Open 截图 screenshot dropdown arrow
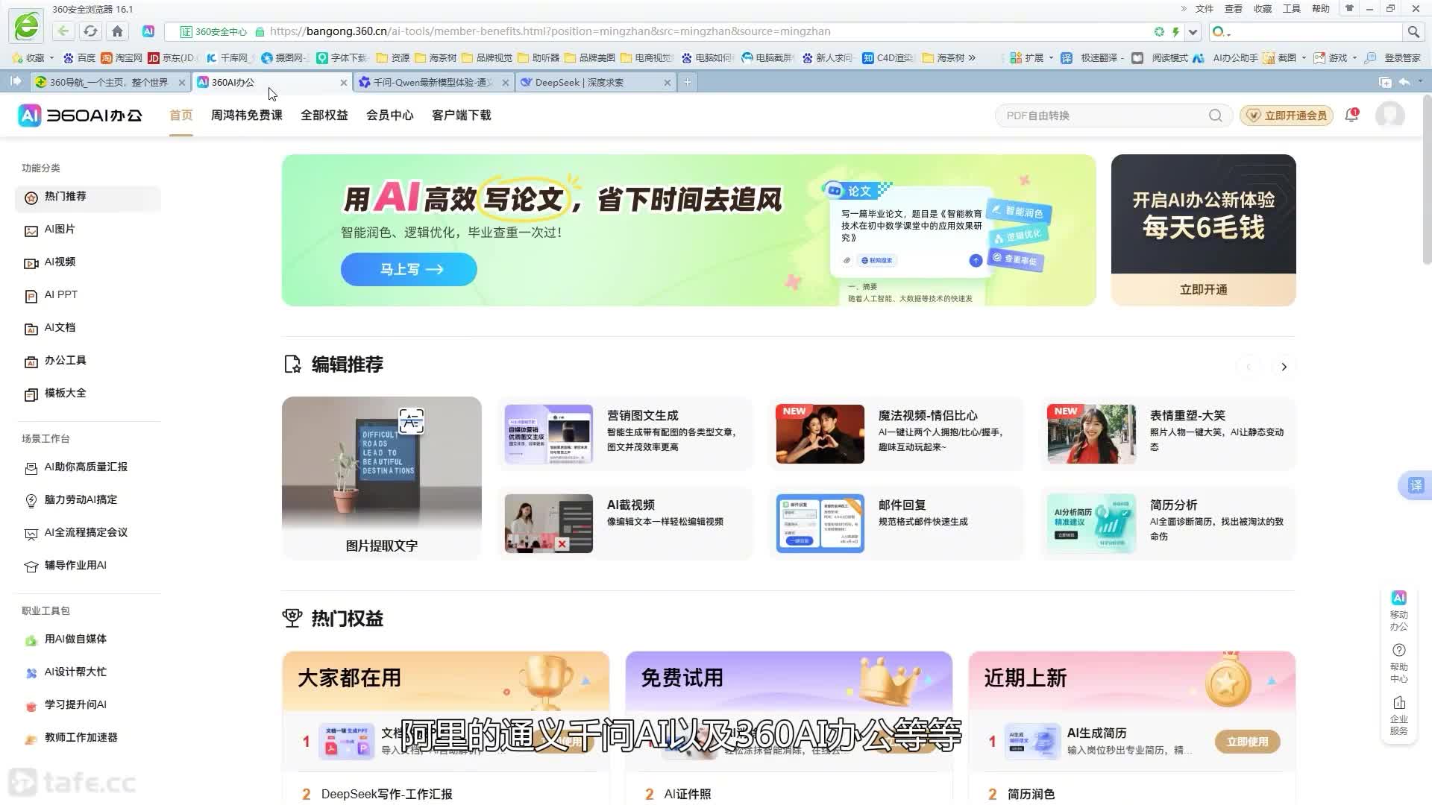Screen dimensions: 1432x805 click(x=1304, y=57)
